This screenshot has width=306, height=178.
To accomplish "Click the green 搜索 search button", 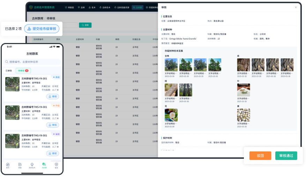I will (85, 25).
